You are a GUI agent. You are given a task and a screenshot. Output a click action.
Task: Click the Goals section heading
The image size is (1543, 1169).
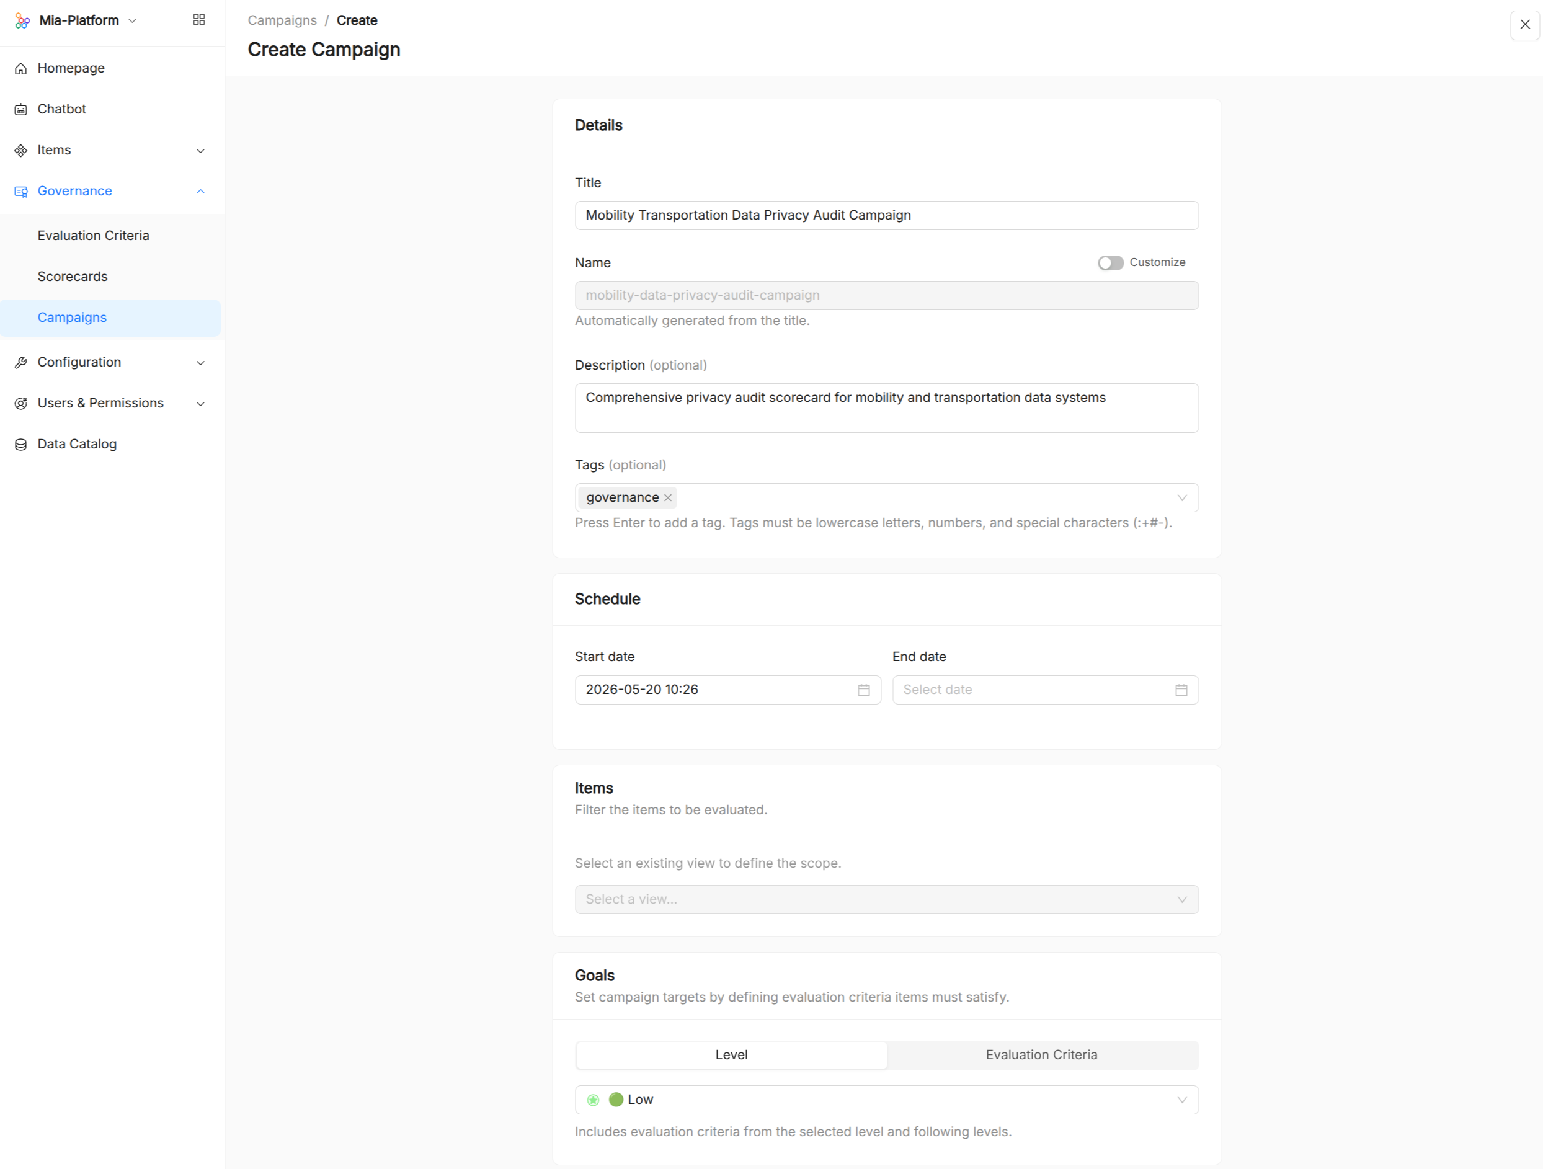pos(594,976)
